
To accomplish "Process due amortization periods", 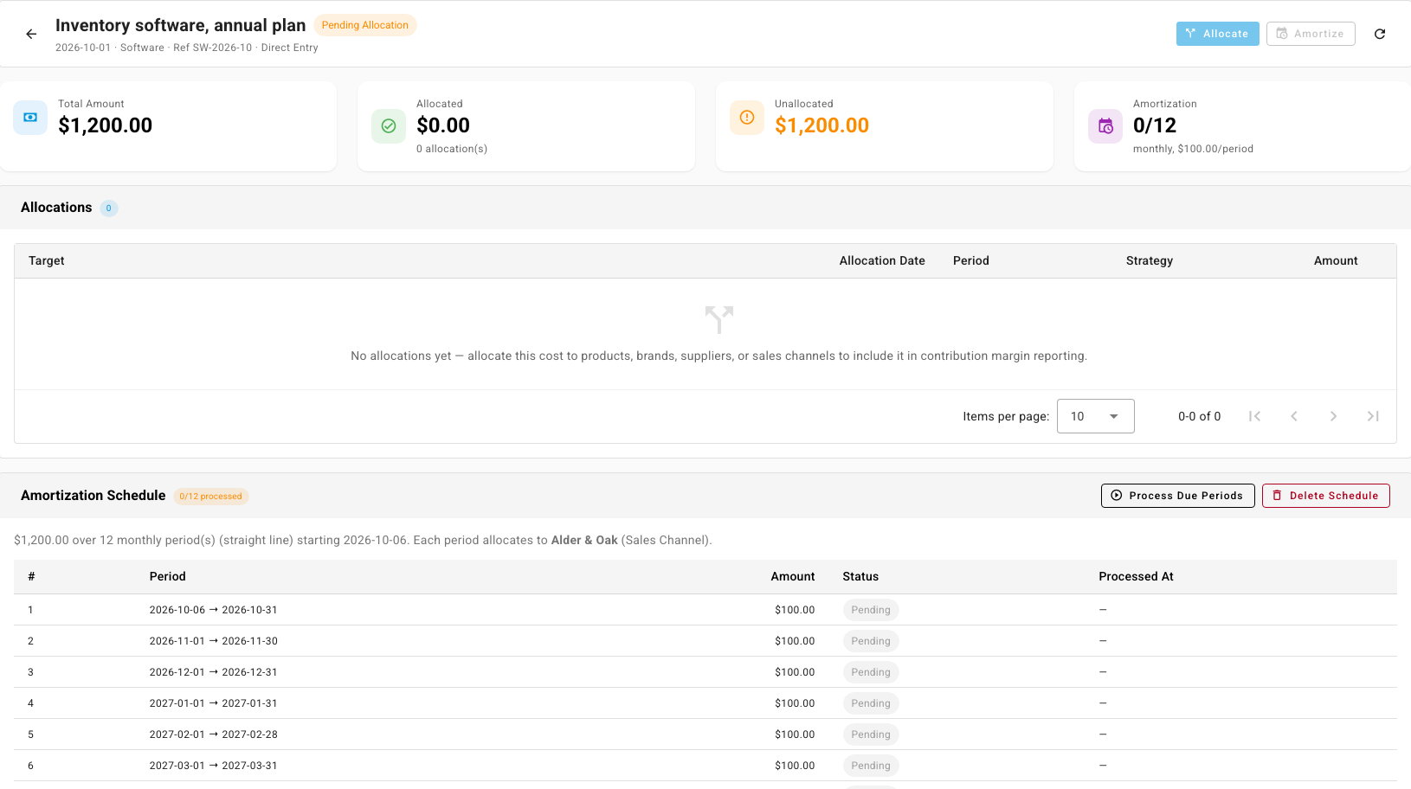I will (1177, 496).
